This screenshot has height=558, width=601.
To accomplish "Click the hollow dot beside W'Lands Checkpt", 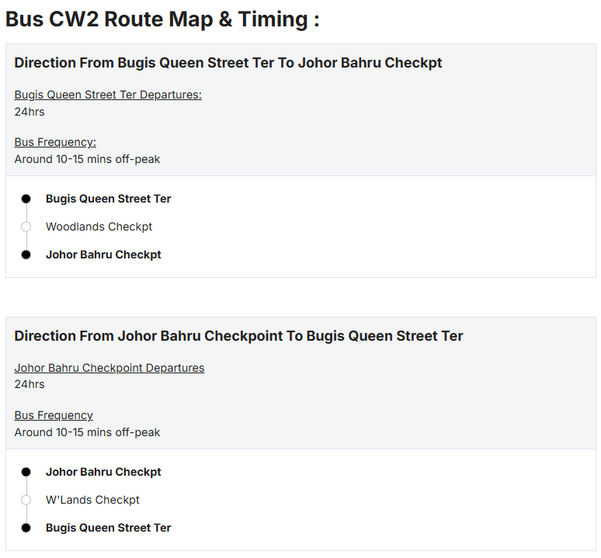I will click(x=26, y=500).
